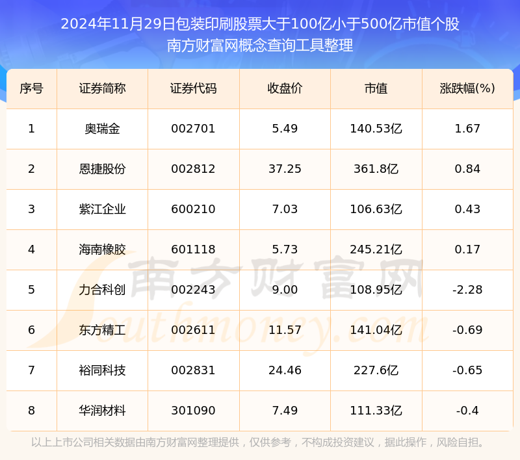The image size is (520, 460).
Task: Select the stock name 恩捷股份
Action: [x=102, y=169]
